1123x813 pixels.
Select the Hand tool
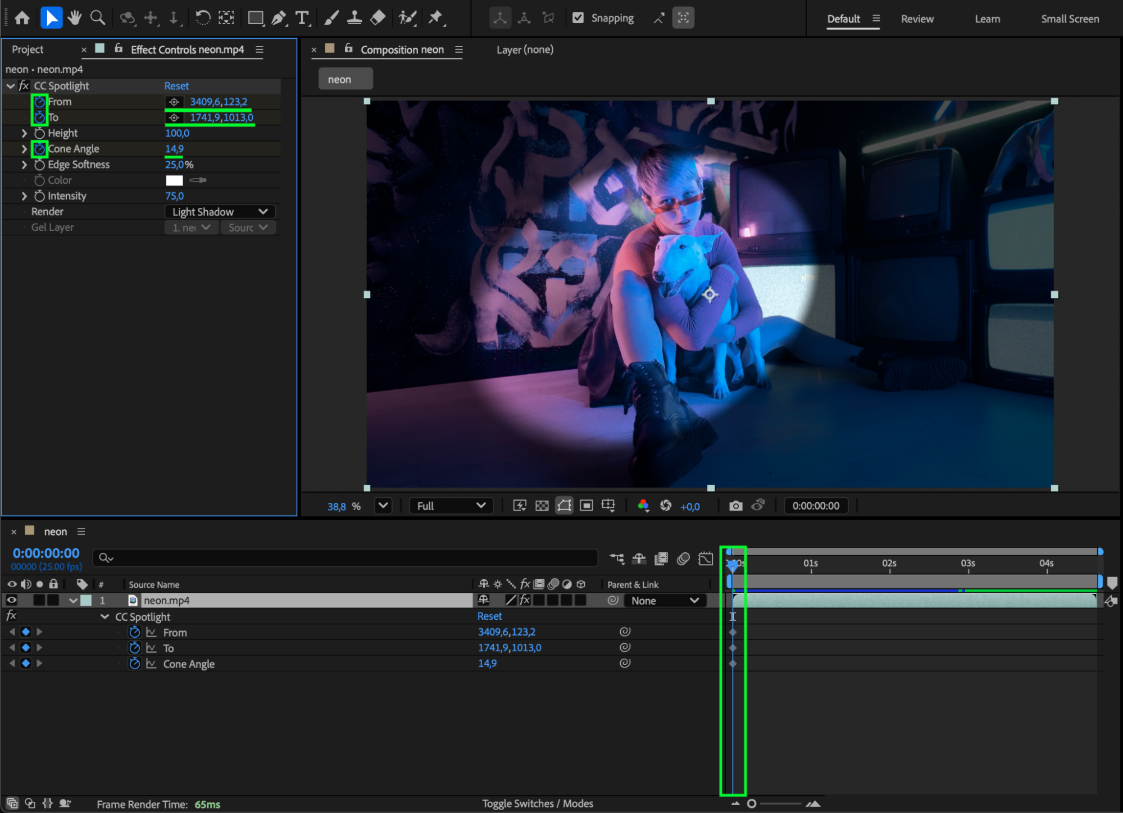(75, 18)
